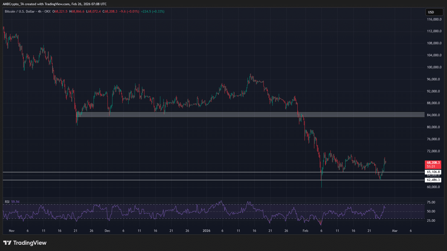Click the RSI indicator title
447x251 pixels.
(7, 202)
